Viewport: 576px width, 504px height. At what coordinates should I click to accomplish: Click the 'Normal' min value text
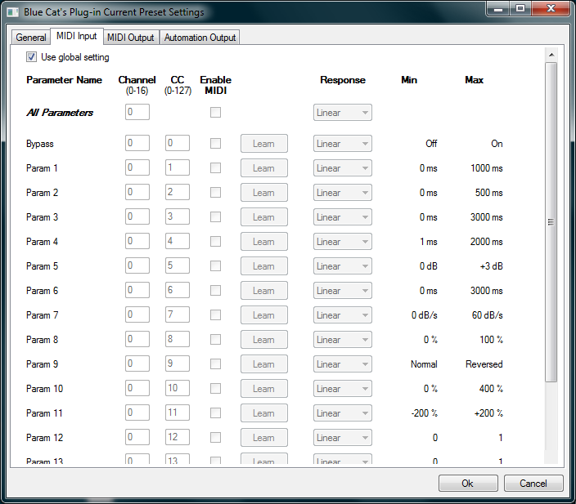pos(424,364)
